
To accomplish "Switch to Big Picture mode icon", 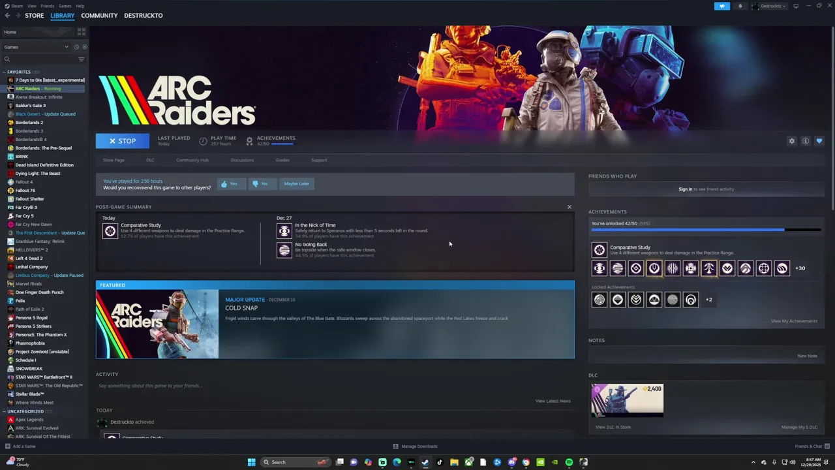I will coord(796,6).
